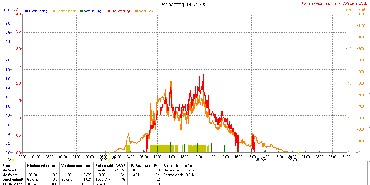This screenshot has height=185, width=370.
Task: Click the yellow icon beside 14:02
Action: pos(13,160)
